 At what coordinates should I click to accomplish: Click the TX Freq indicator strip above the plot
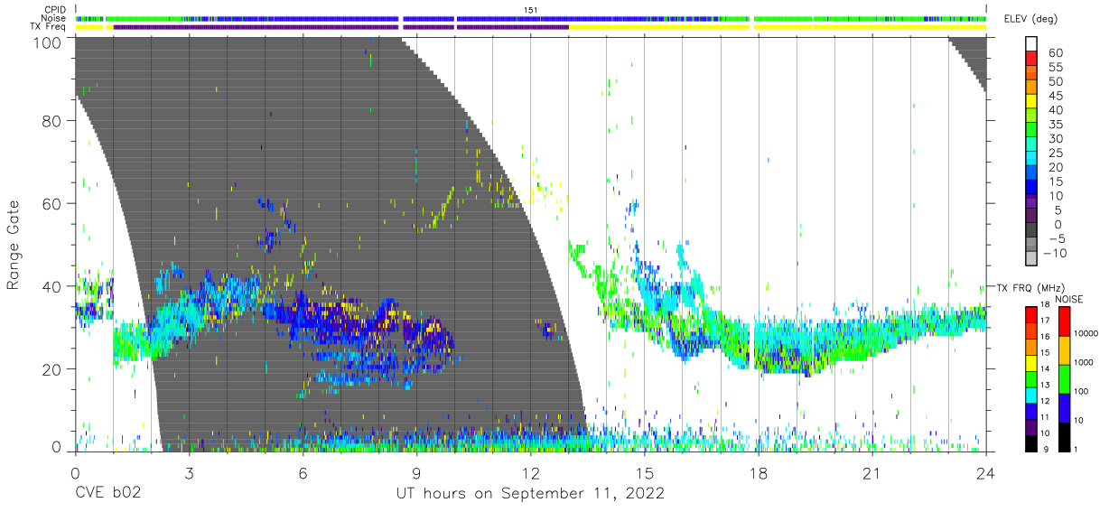531,27
